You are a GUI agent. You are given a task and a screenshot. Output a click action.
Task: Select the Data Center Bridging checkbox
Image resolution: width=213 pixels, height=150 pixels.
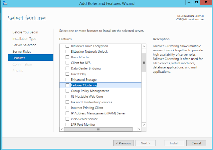[x=67, y=69]
